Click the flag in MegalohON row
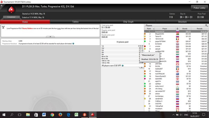The image size is (209, 118). click(177, 34)
